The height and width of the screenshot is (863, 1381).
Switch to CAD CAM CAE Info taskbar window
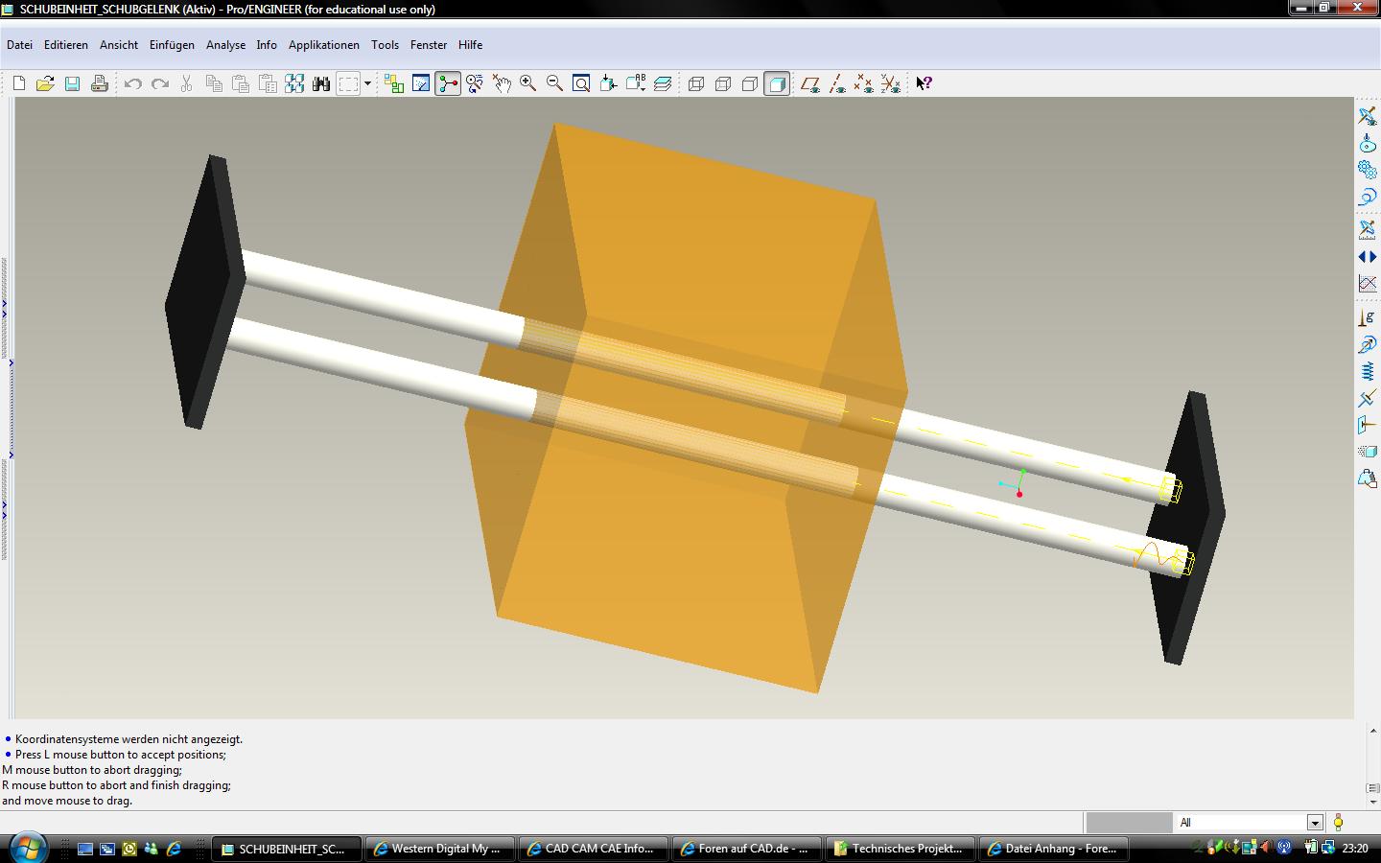pos(594,849)
